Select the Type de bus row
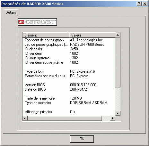Image resolution: width=149 pixels, height=146 pixels. [x=69, y=71]
